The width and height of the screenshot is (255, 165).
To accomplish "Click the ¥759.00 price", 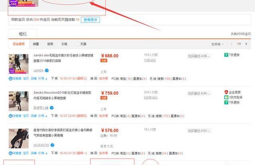I will point(110,93).
